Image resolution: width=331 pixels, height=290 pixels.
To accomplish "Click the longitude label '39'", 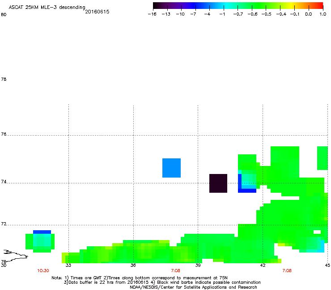I will (x=198, y=265).
